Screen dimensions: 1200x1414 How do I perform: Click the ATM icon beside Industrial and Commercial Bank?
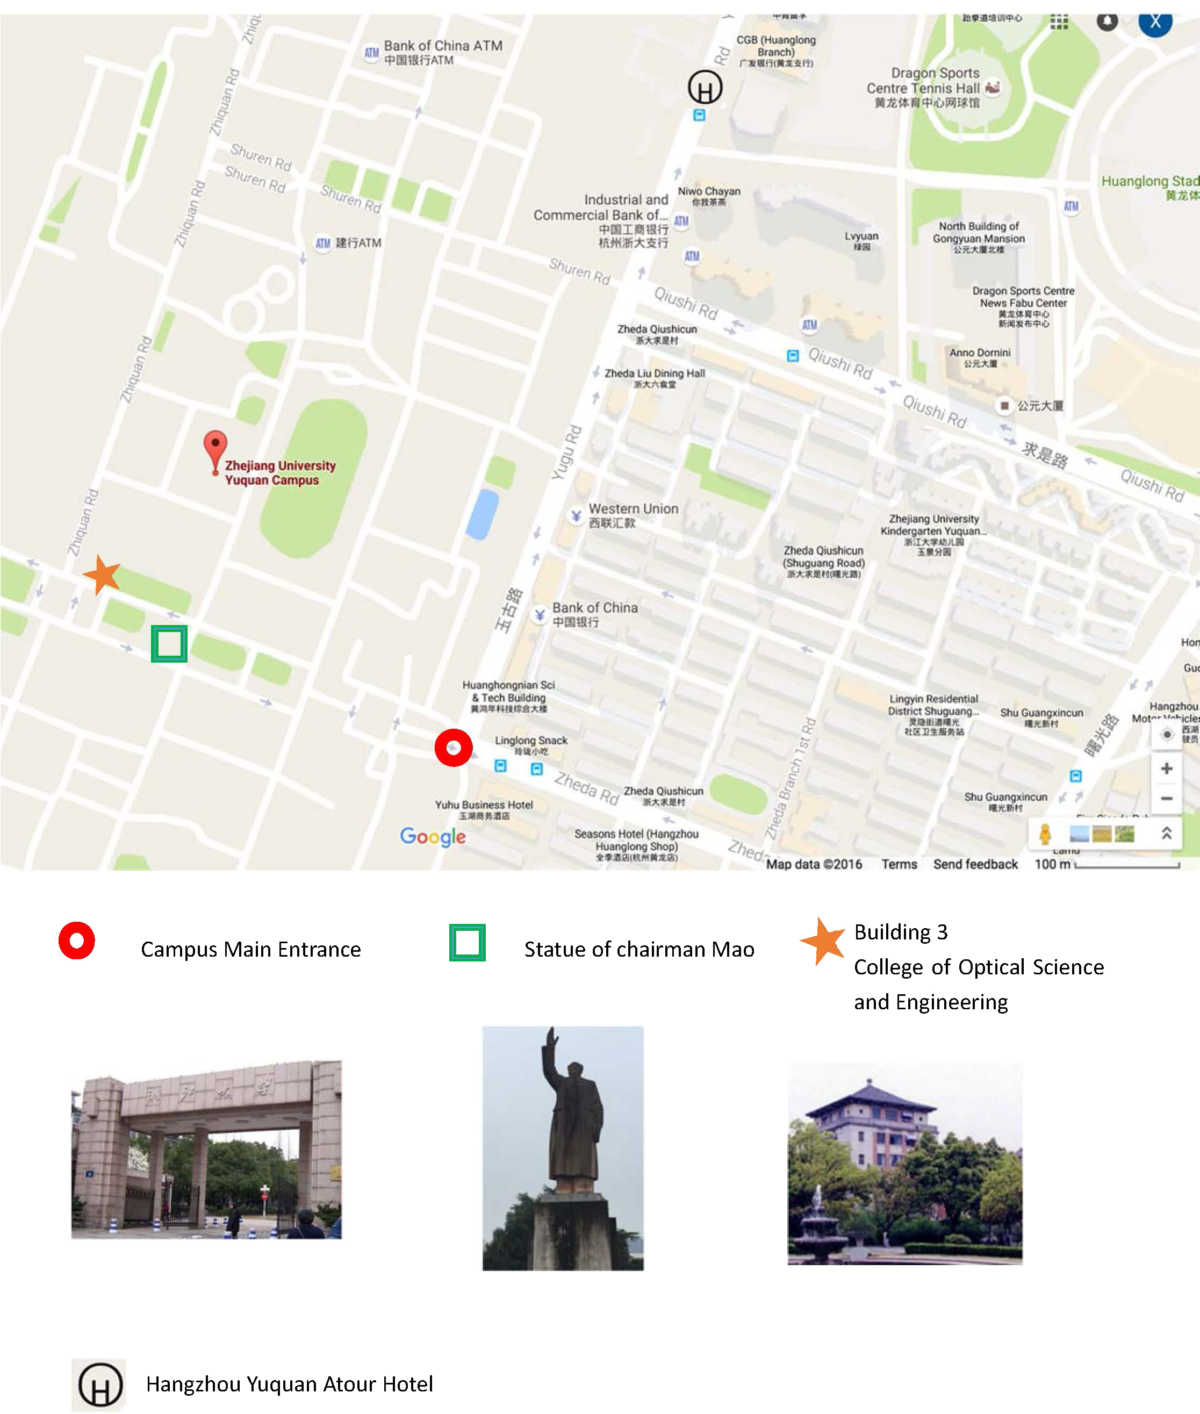(681, 221)
